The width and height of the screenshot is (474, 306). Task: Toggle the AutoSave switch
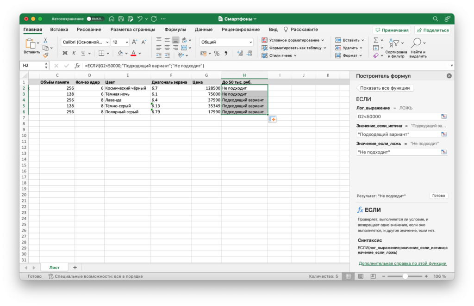pos(95,18)
